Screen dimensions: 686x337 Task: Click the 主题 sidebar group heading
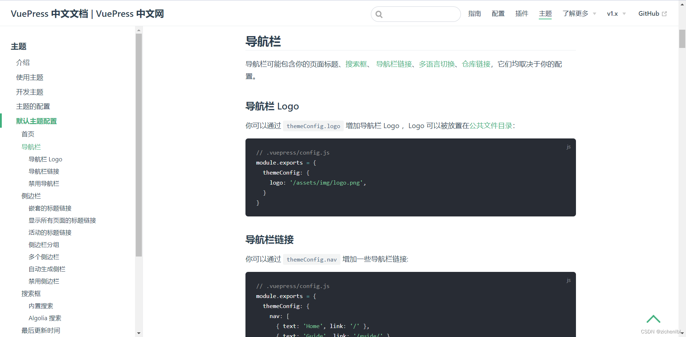pos(19,47)
